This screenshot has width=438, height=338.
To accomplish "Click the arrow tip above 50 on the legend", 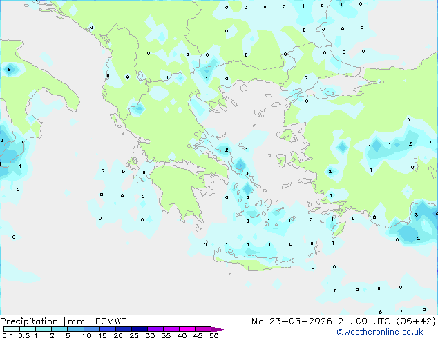I will pos(219,329).
